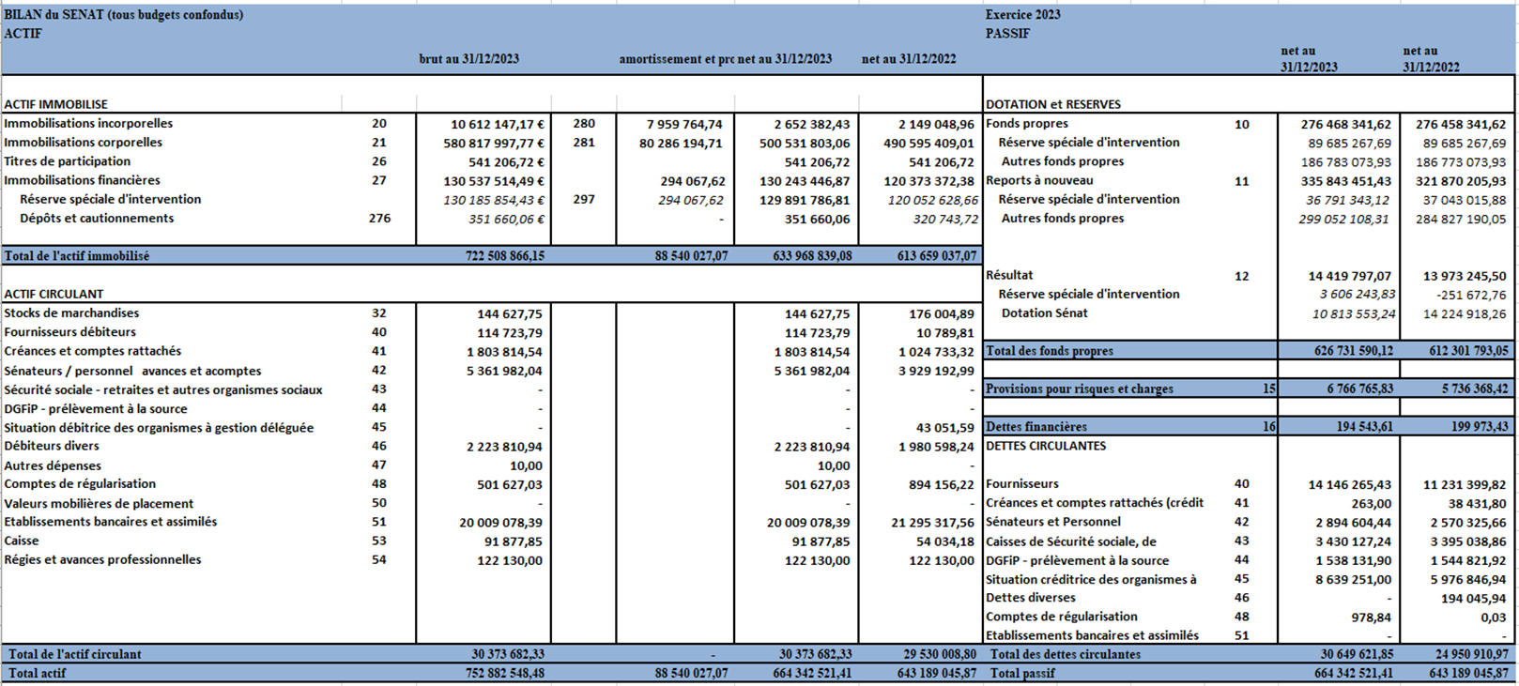Click the 'Fonds propres' label in PASSIF
The image size is (1519, 686).
coord(1026,123)
